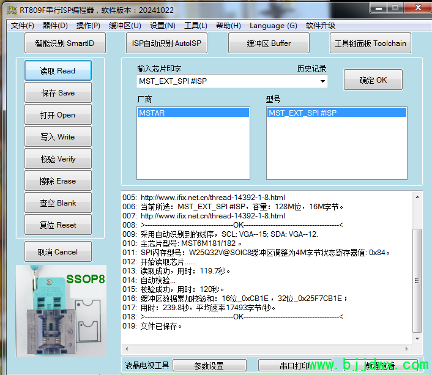432x375 pixels.
Task: Open the 缓冲区 Buffer window
Action: tap(269, 43)
